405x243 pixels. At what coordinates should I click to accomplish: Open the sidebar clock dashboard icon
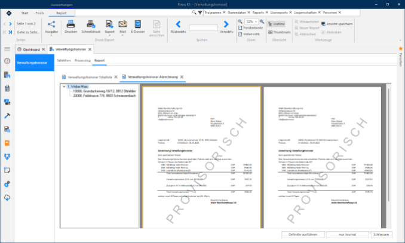pyautogui.click(x=7, y=61)
